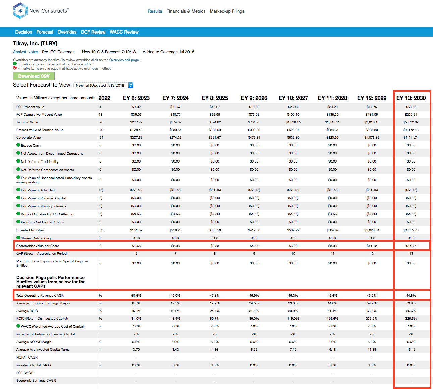433x389 pixels.
Task: Click green dot beside WACC row label
Action: pos(18,326)
